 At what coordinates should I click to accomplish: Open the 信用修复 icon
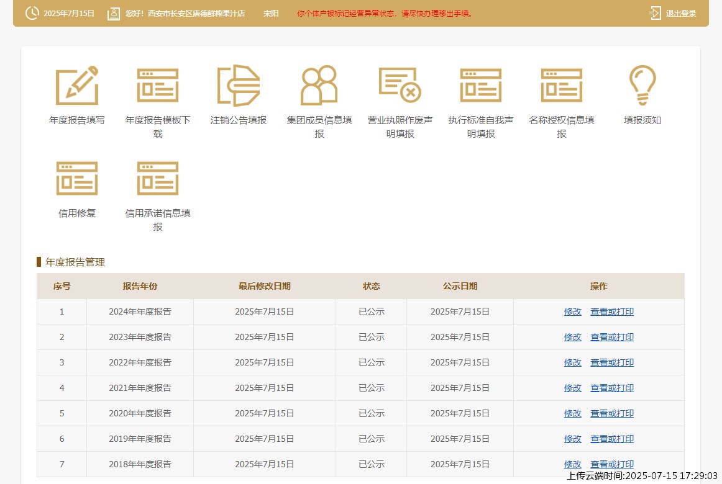[x=77, y=178]
